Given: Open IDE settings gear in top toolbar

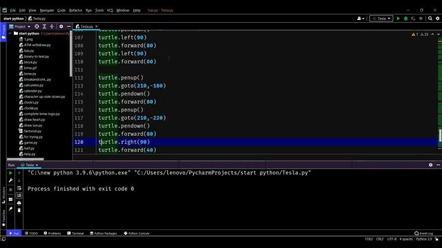Looking at the screenshot, I should [x=437, y=19].
